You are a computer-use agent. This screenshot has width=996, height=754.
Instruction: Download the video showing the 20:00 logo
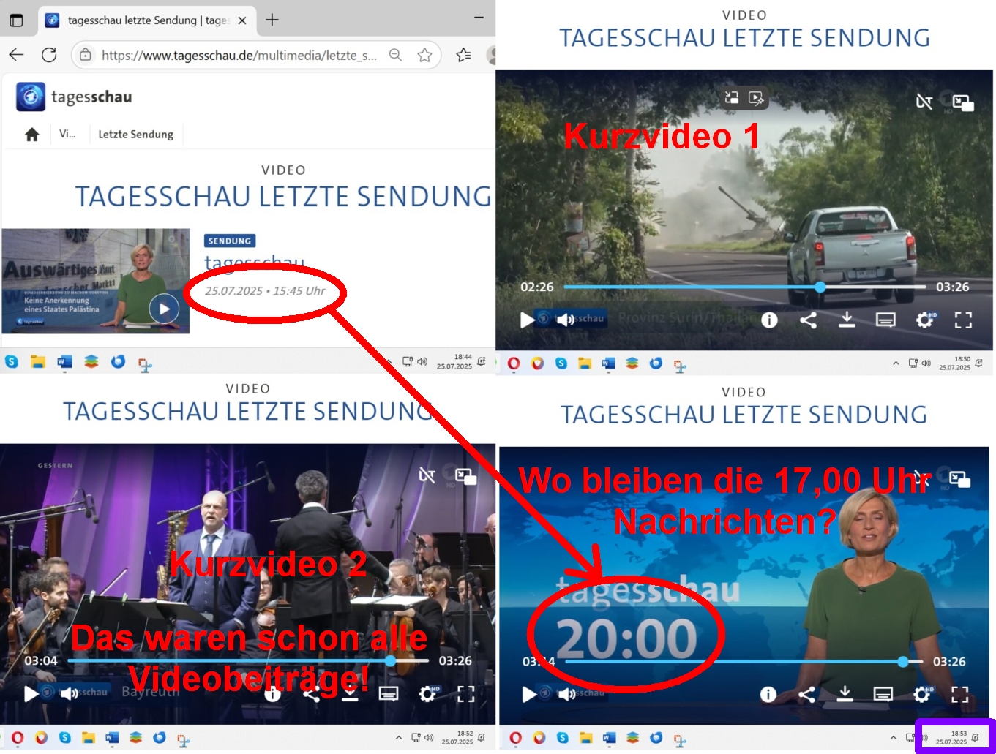click(845, 693)
